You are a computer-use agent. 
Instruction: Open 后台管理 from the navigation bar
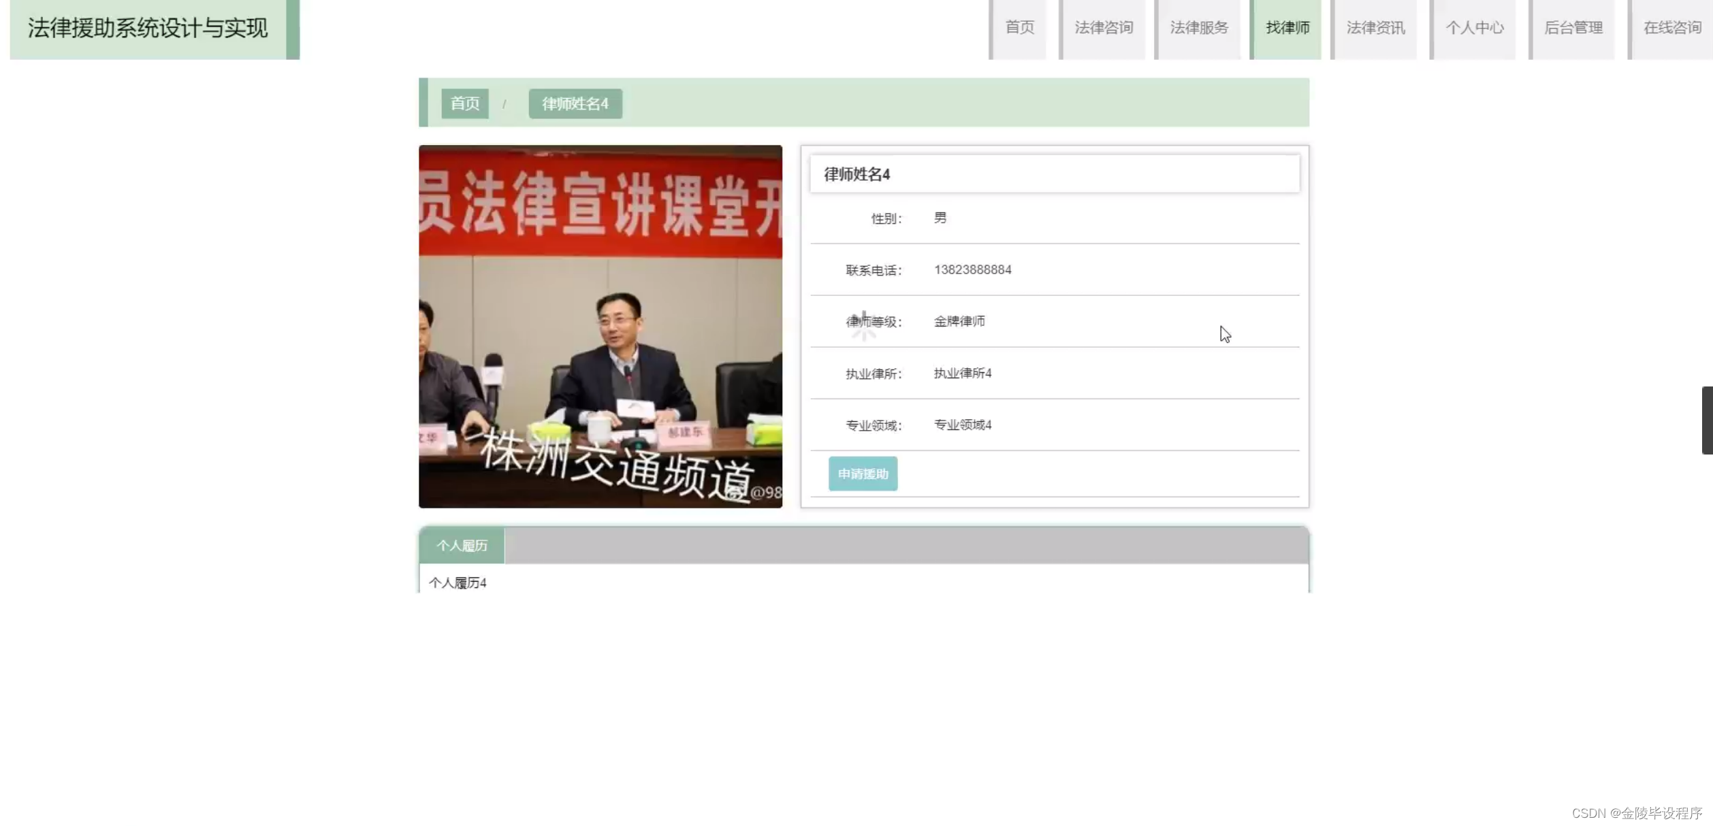point(1573,28)
